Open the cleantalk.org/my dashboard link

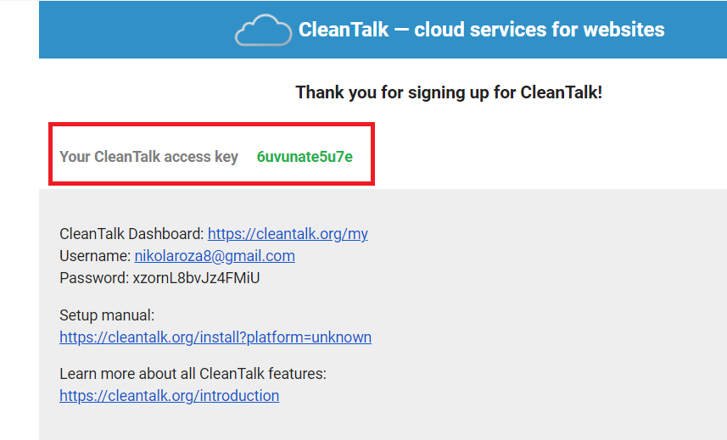tap(288, 234)
